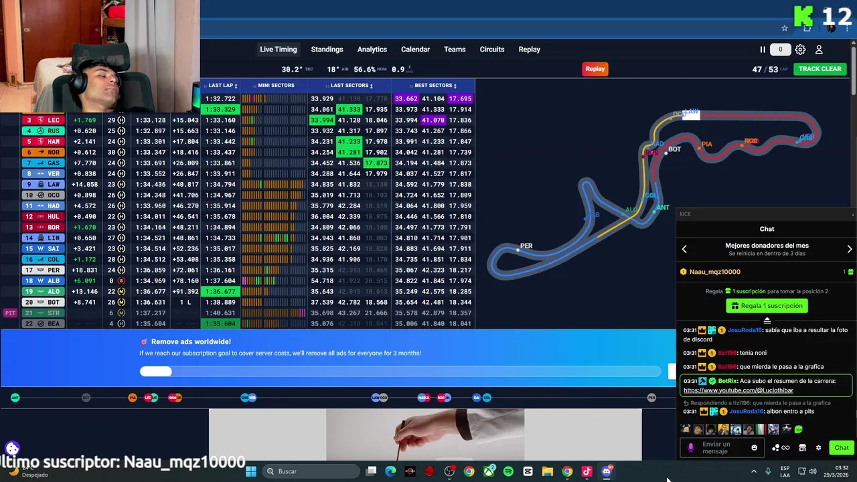This screenshot has width=857, height=482.
Task: Pause the live timing playback
Action: (x=762, y=50)
